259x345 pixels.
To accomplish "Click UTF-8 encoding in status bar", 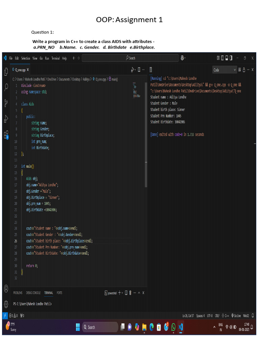I will 209,316.
